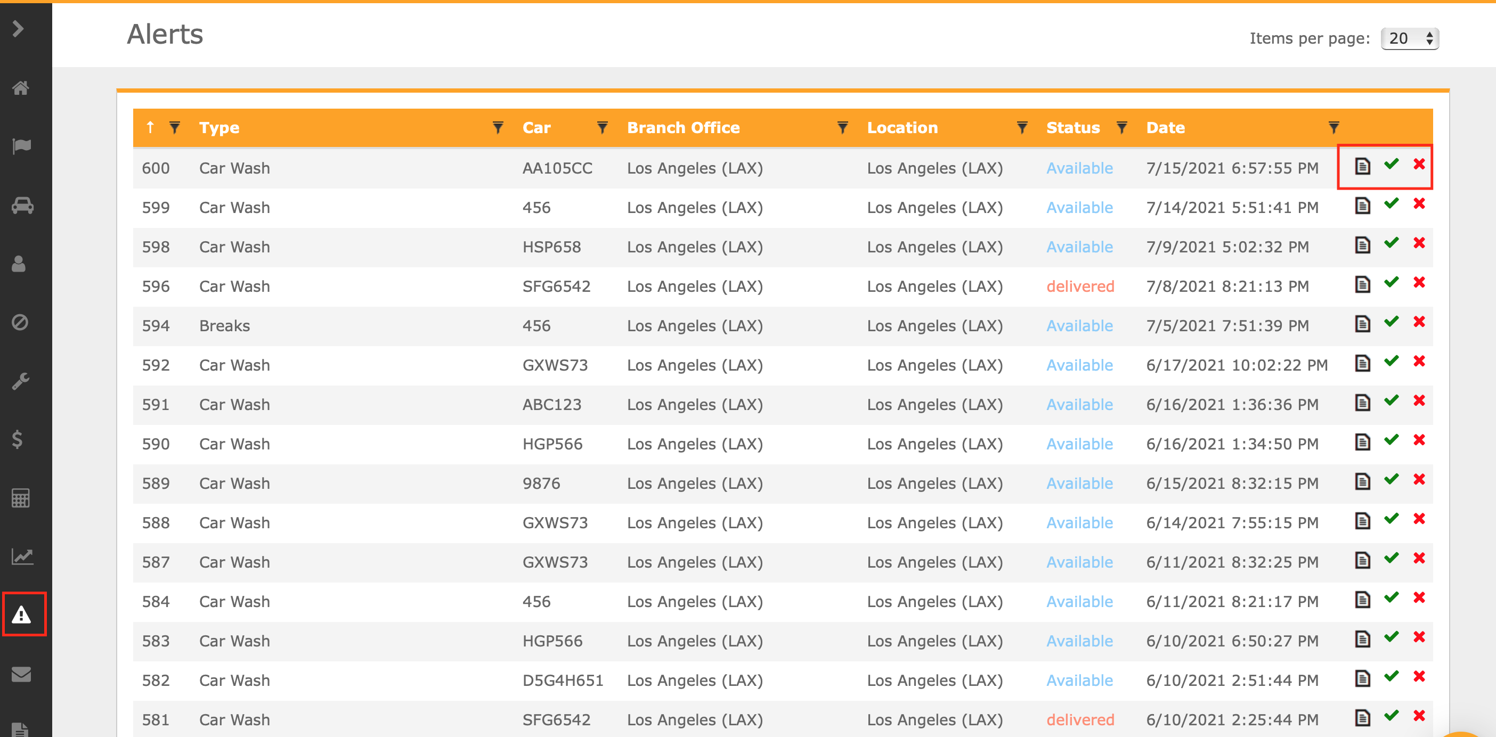
Task: Open the car icon in the sidebar
Action: 22,206
